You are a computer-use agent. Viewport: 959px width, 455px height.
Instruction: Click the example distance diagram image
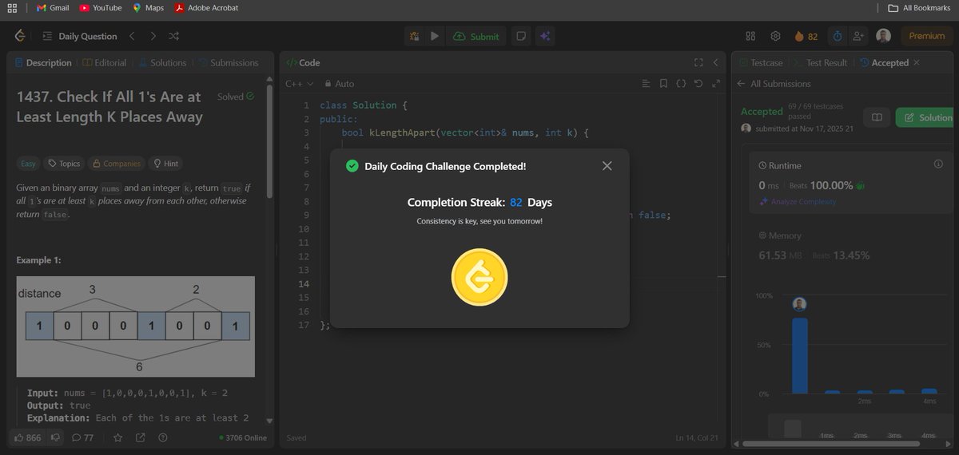[x=136, y=326]
